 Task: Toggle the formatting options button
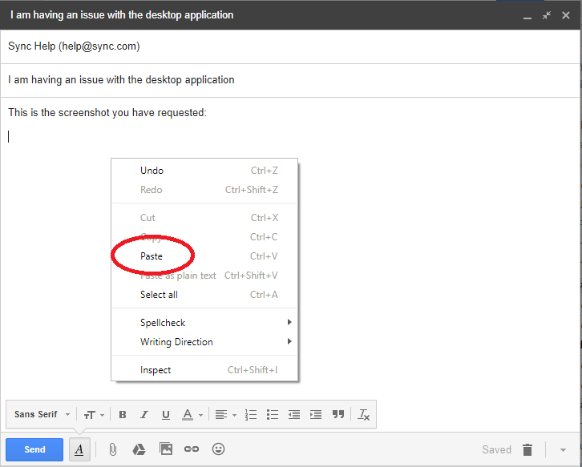pos(79,449)
